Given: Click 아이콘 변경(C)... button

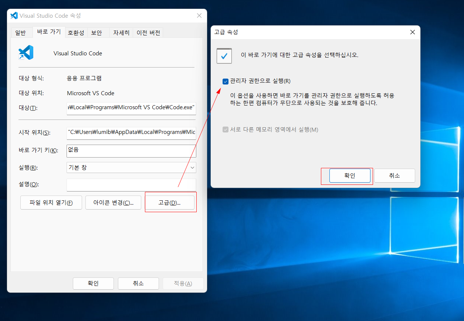Looking at the screenshot, I should 113,203.
